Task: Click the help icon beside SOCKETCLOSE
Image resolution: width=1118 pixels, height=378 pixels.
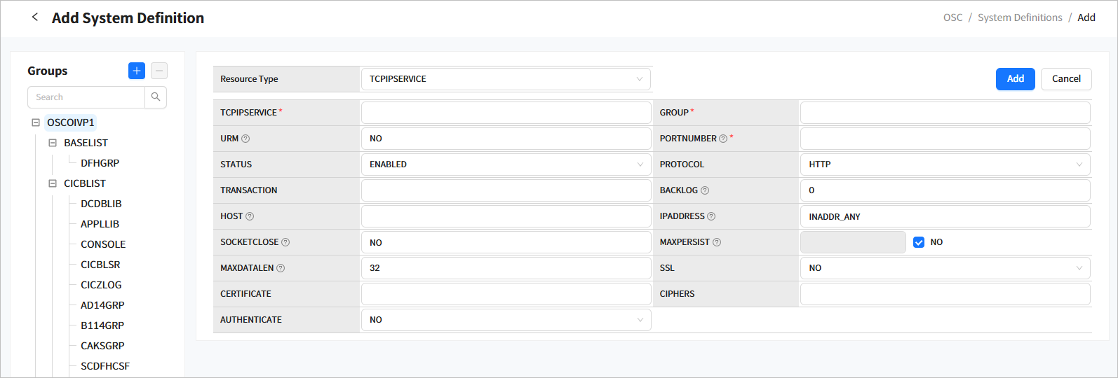Action: click(x=285, y=242)
